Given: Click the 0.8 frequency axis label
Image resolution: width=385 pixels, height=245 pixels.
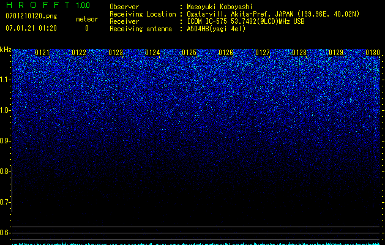Looking at the screenshot, I should click(x=5, y=171).
